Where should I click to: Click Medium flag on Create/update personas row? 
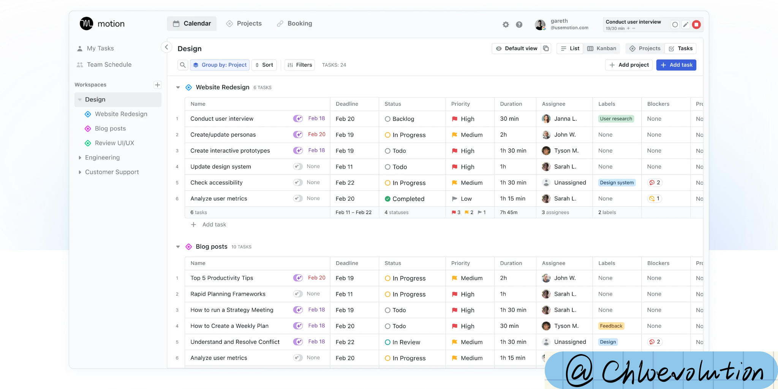[x=455, y=135]
